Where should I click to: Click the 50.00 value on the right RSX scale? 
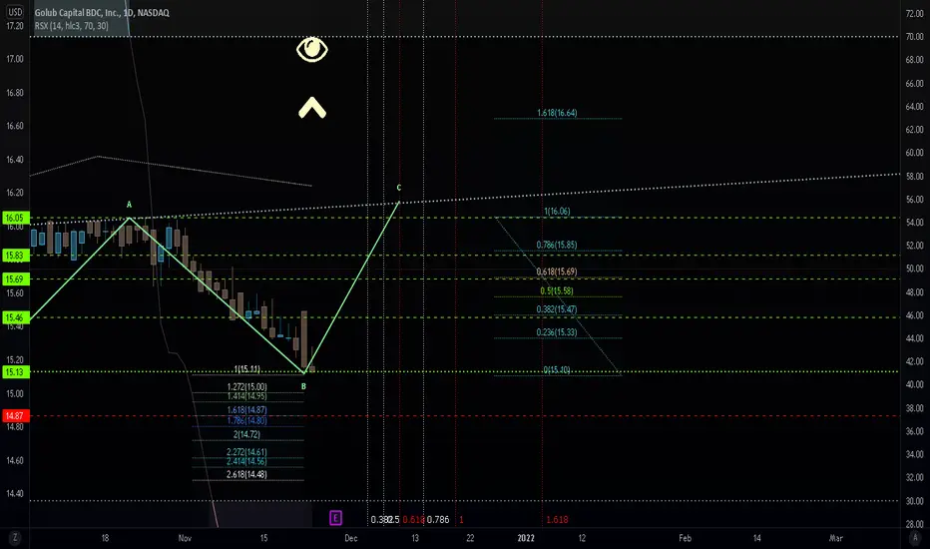point(915,269)
